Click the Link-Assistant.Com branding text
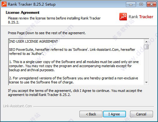The width and height of the screenshot is (158, 122). pyautogui.click(x=18, y=106)
